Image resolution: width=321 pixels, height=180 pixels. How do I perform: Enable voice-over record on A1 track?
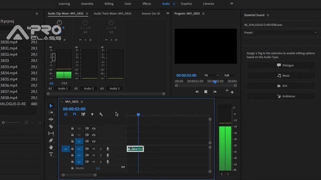(x=108, y=149)
